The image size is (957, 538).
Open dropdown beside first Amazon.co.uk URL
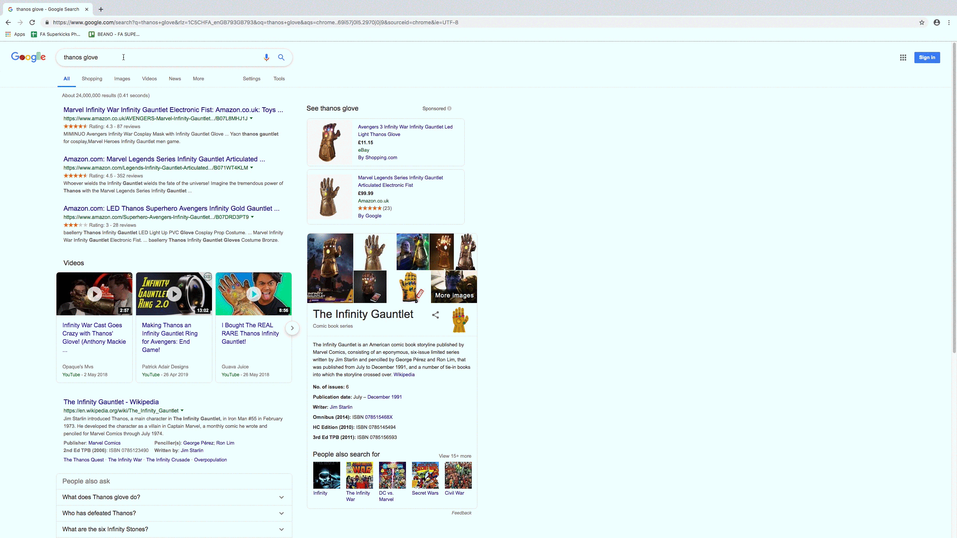251,118
